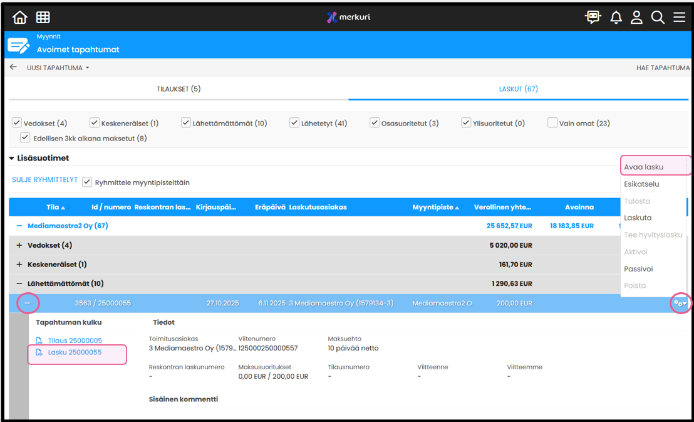The width and height of the screenshot is (694, 422).
Task: Switch to the Tilaukset (5) tab
Action: point(179,89)
